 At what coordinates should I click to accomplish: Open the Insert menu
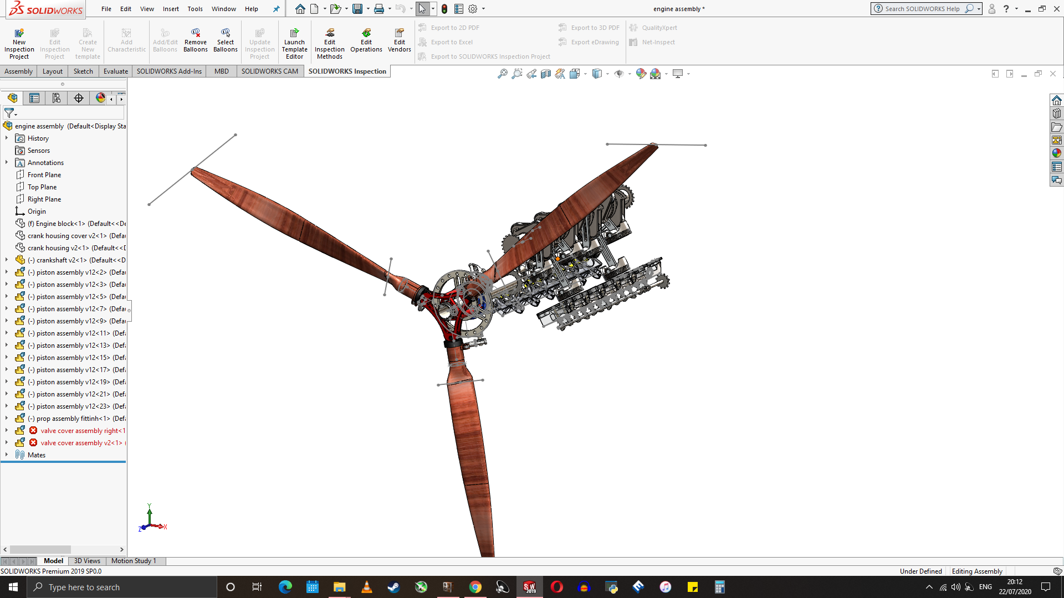[x=171, y=9]
